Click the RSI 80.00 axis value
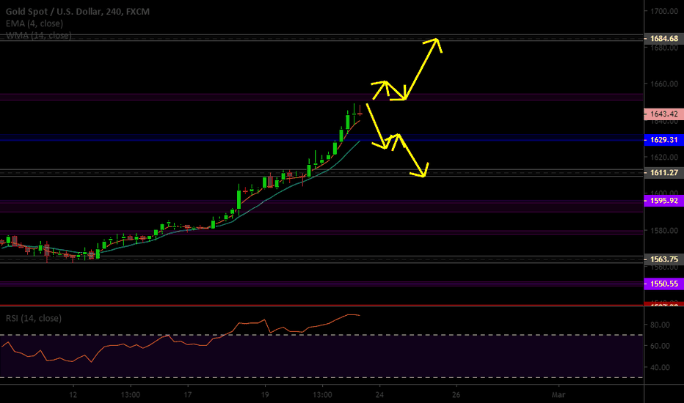This screenshot has width=684, height=403. pos(660,325)
